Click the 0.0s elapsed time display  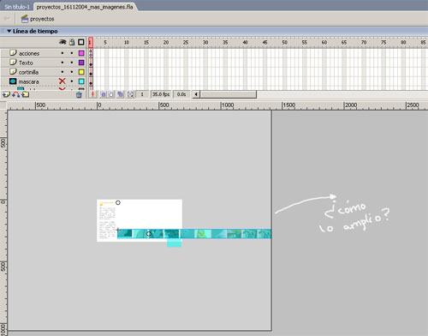[181, 94]
